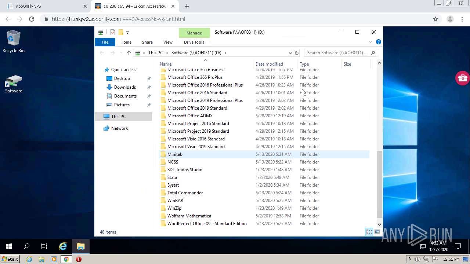Viewport: 470px width, 264px height.
Task: Open the Customize Quick Access Toolbar dropdown
Action: coord(127,32)
